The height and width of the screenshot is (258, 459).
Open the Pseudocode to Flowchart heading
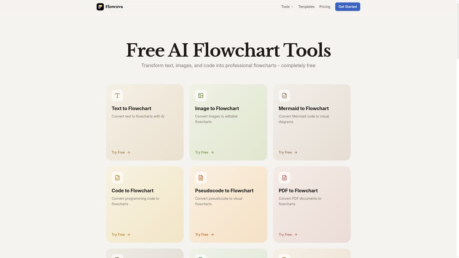coord(224,191)
